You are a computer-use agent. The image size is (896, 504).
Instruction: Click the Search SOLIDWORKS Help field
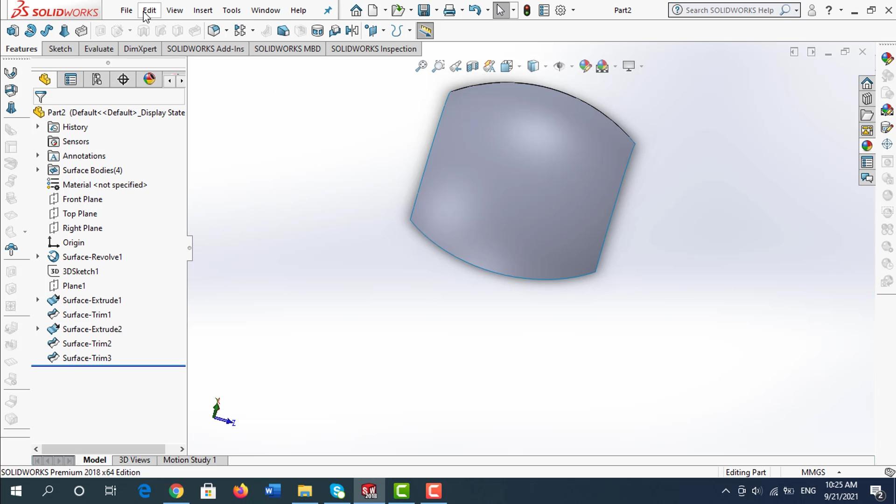coord(729,10)
